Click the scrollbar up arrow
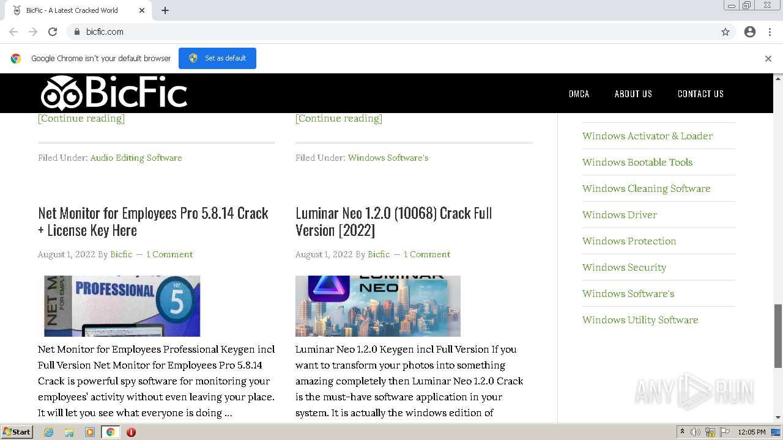This screenshot has width=783, height=440. [x=778, y=78]
